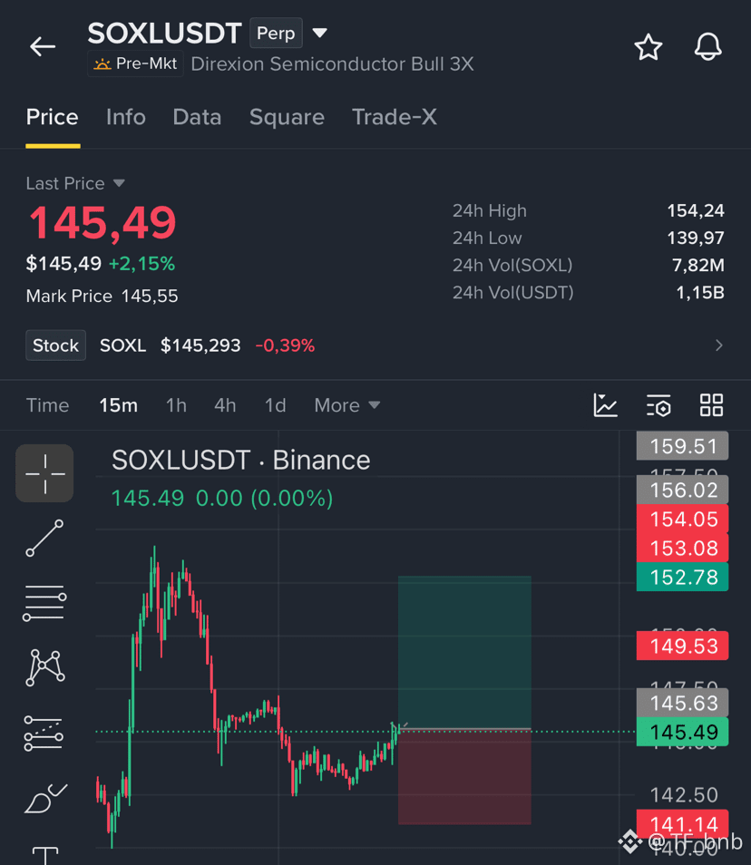Add SOXLUSDT to favorites with star
The image size is (751, 865).
(x=648, y=47)
